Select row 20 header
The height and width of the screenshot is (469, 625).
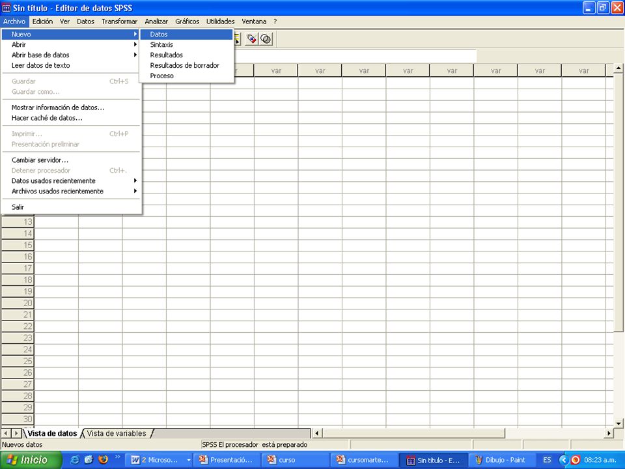[18, 303]
